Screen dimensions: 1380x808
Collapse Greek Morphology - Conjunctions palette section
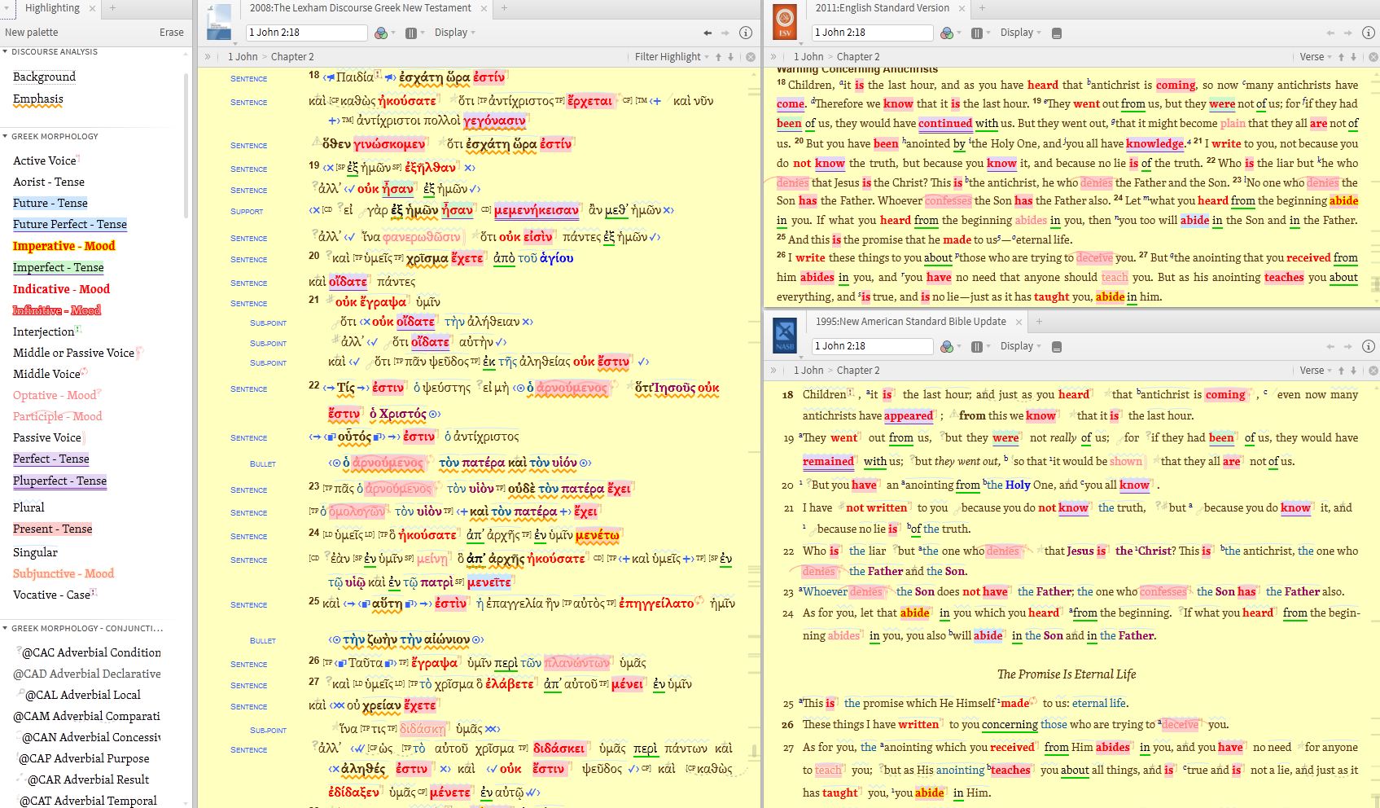6,628
